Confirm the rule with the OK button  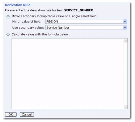11,114
